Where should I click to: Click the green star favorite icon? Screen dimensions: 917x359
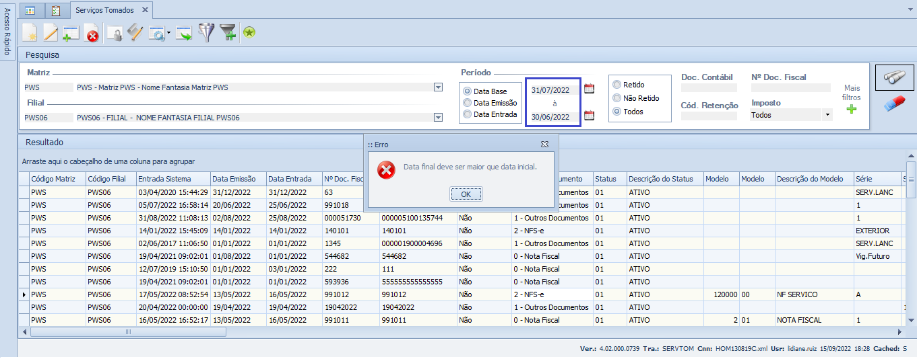[x=249, y=32]
